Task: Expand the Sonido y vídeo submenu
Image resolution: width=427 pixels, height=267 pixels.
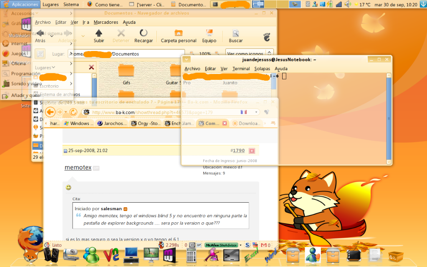Action: tap(37, 84)
